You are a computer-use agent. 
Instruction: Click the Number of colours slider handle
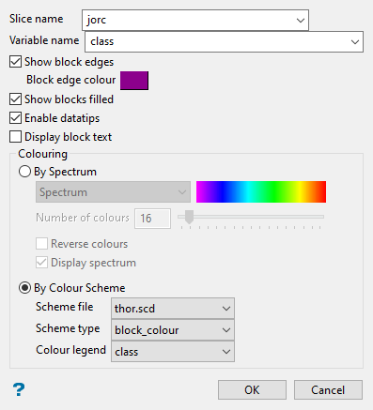[189, 217]
